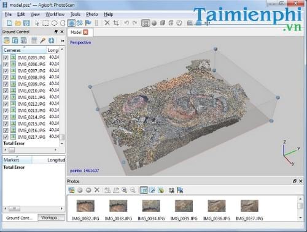Switch to textured view mode
This screenshot has width=307, height=232.
click(179, 23)
